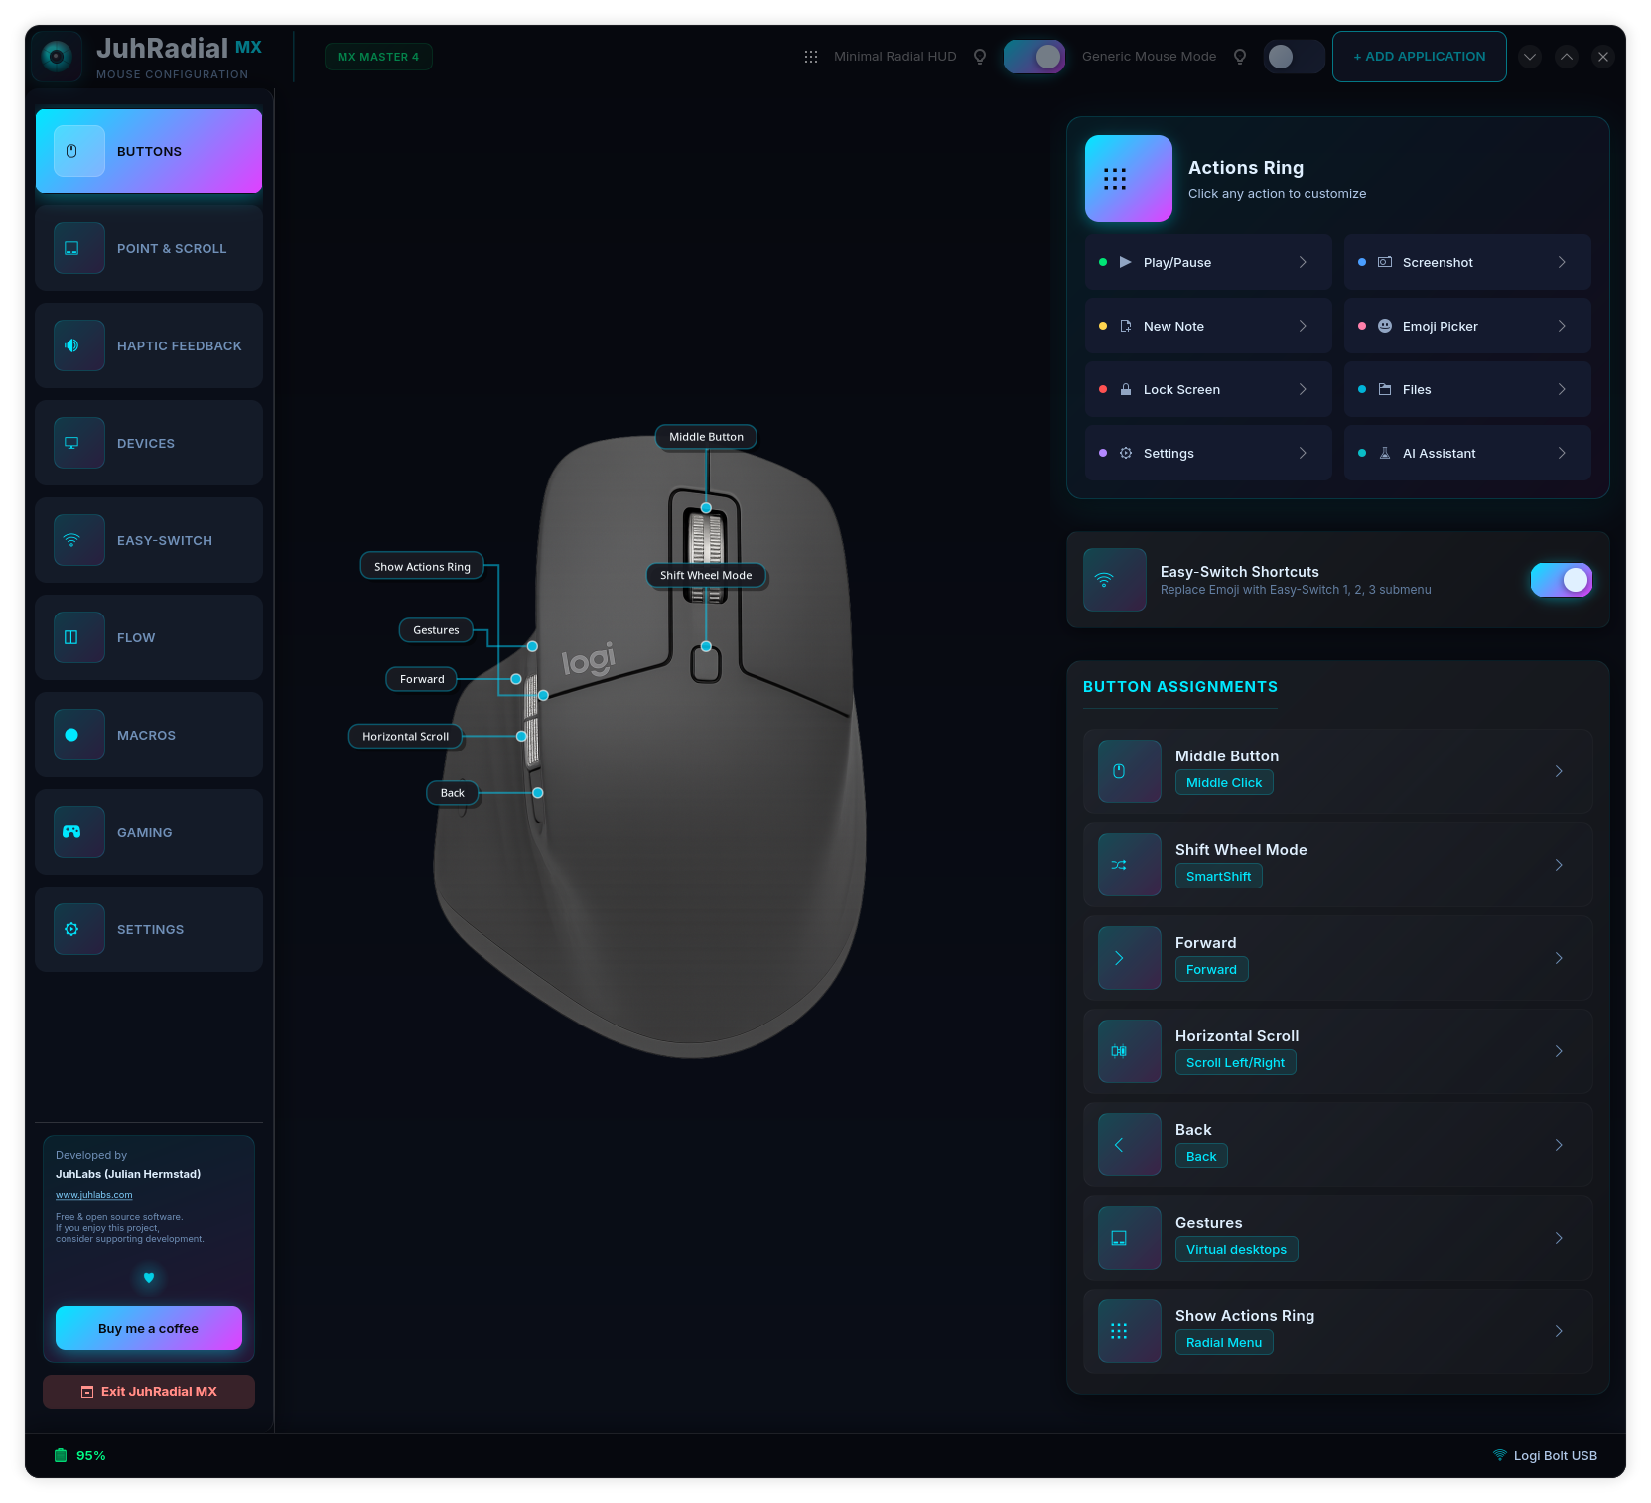Click the Gestures assignment touchpad icon
Viewport: 1651px width, 1503px height.
[1130, 1238]
